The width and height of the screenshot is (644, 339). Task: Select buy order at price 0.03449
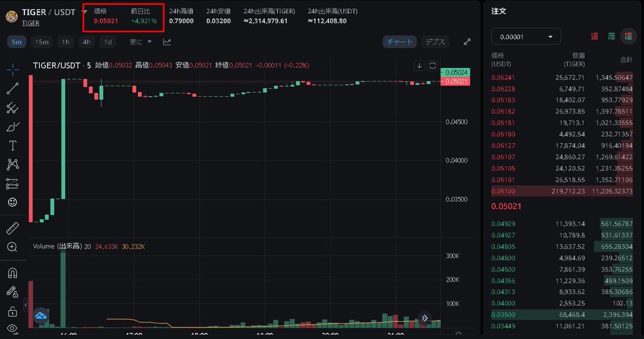[x=562, y=326]
